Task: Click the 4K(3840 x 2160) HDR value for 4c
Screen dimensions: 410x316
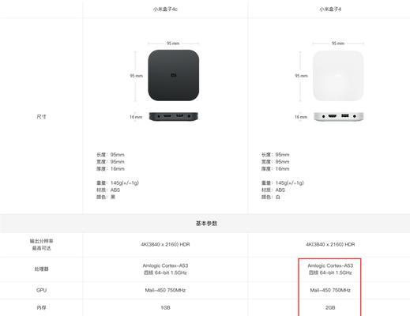Action: pyautogui.click(x=165, y=244)
